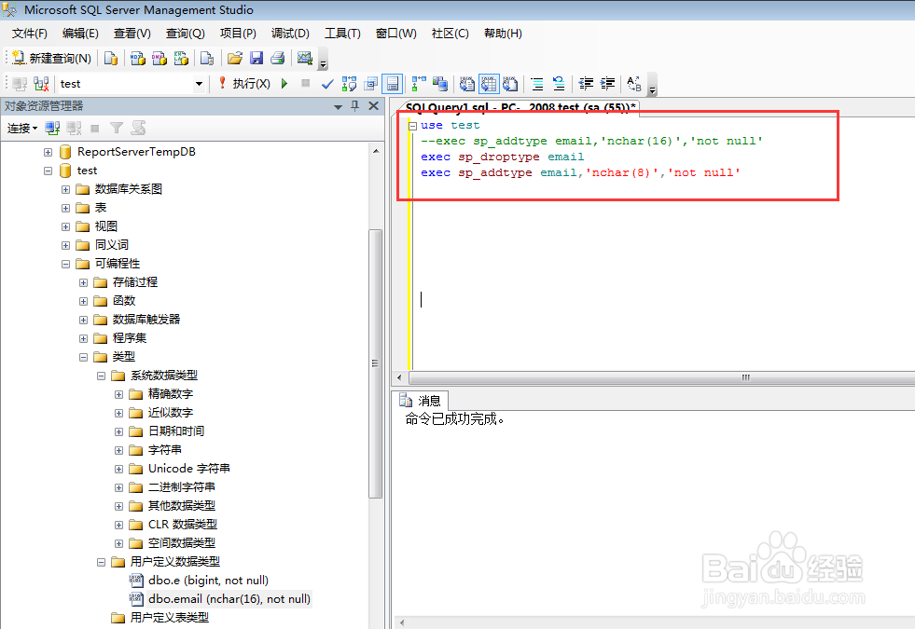Click the Change Connection icon

tap(41, 84)
